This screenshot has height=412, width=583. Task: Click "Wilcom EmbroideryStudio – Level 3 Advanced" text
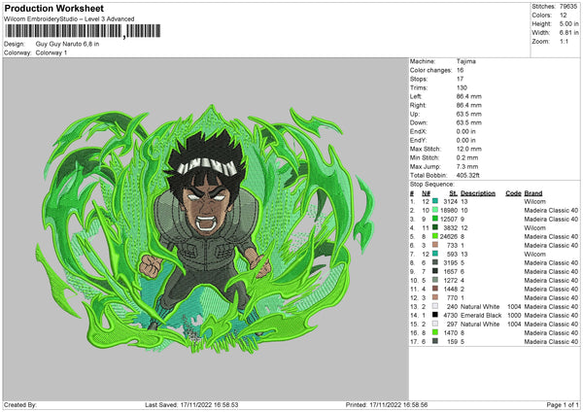pos(69,19)
